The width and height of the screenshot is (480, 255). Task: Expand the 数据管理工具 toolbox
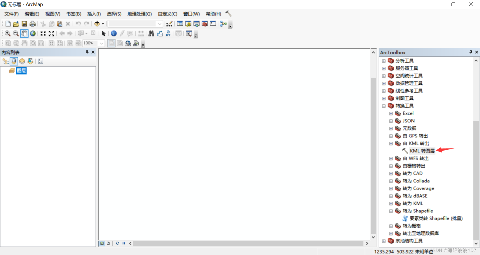click(384, 83)
